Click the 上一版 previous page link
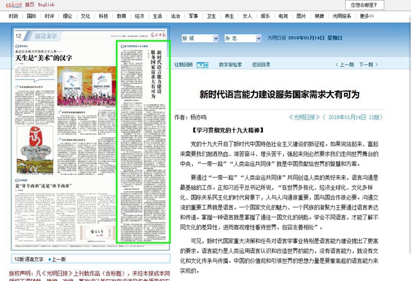Screen dimensions: 411x281 [x=59, y=277]
